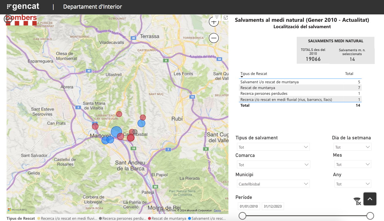This screenshot has width=384, height=221.
Task: Zoom in on the map
Action: click(x=214, y=22)
